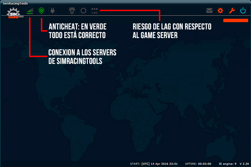Click the green server connection signal icon
Screen dimensions: 251x167
[30, 11]
